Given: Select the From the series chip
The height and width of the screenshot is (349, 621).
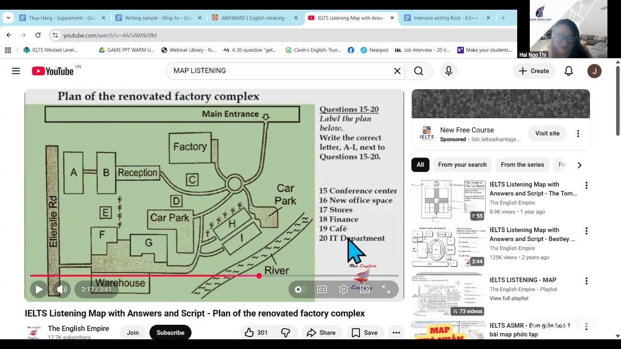Looking at the screenshot, I should [x=523, y=165].
